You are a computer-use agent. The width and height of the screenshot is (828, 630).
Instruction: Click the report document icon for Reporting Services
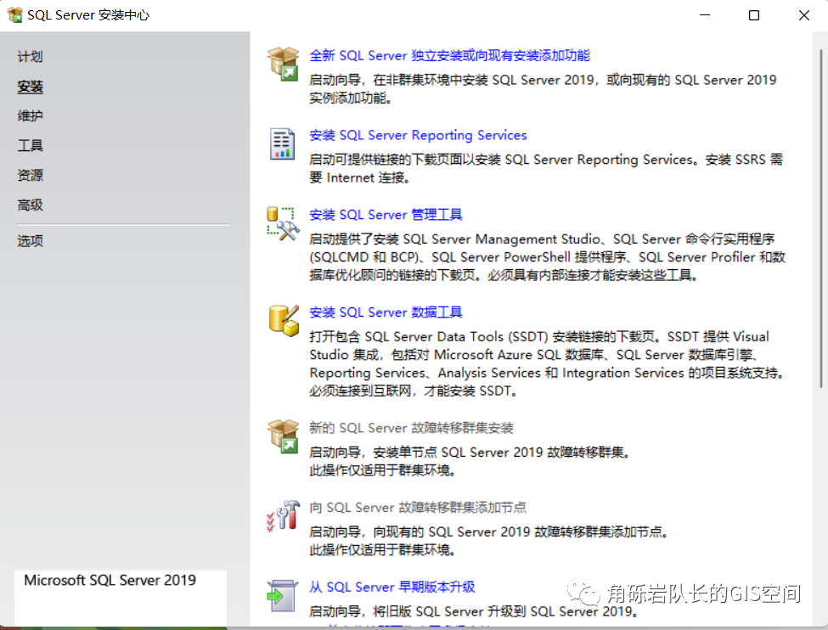(282, 142)
